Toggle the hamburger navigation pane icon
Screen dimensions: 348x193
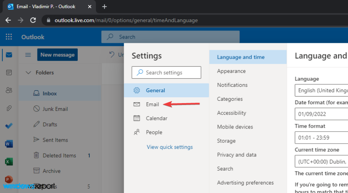pos(28,55)
